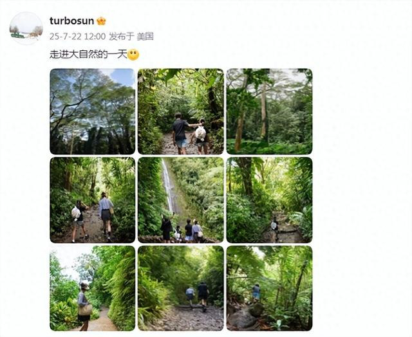Image resolution: width=412 pixels, height=337 pixels.
Task: Open photo of lone hiker on shaded path
Action: point(269,200)
